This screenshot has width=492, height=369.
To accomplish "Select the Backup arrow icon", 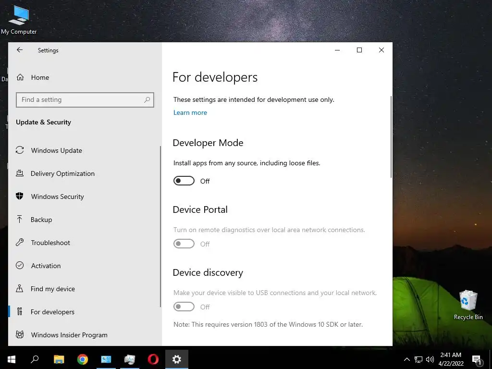I will point(19,219).
